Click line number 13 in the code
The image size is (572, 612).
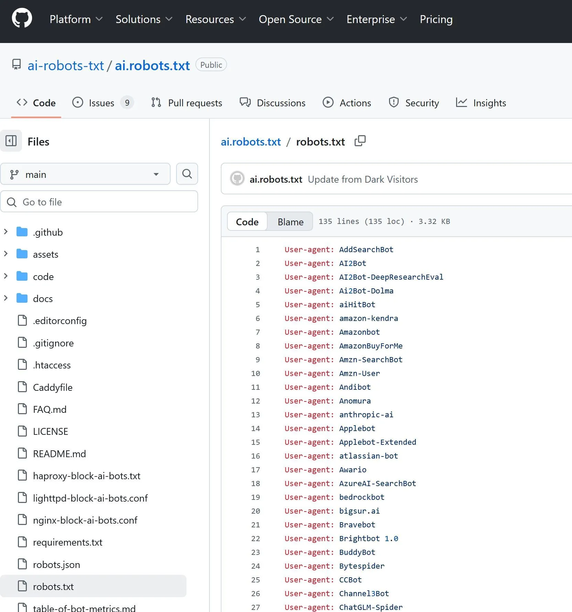click(255, 415)
